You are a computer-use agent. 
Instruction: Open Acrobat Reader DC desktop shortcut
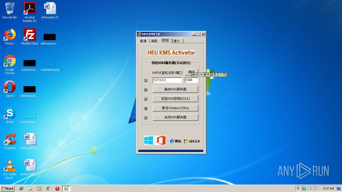pos(30,12)
